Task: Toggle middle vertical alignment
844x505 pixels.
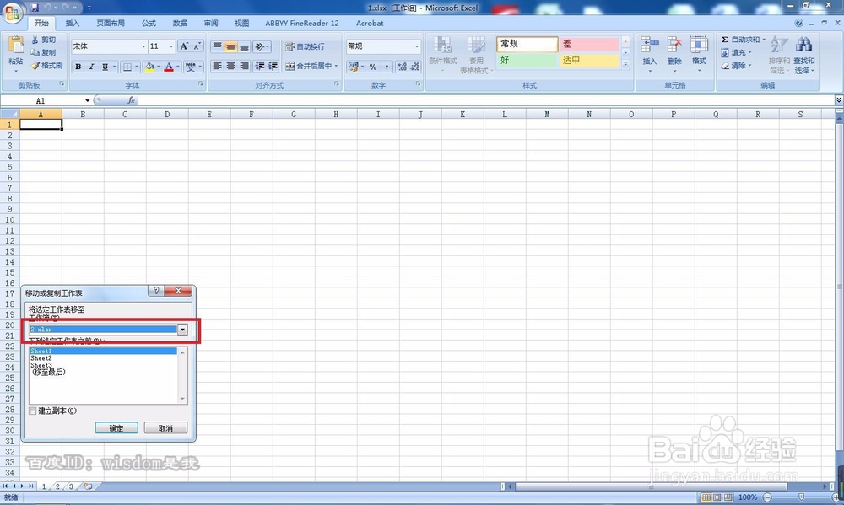Action: click(230, 46)
